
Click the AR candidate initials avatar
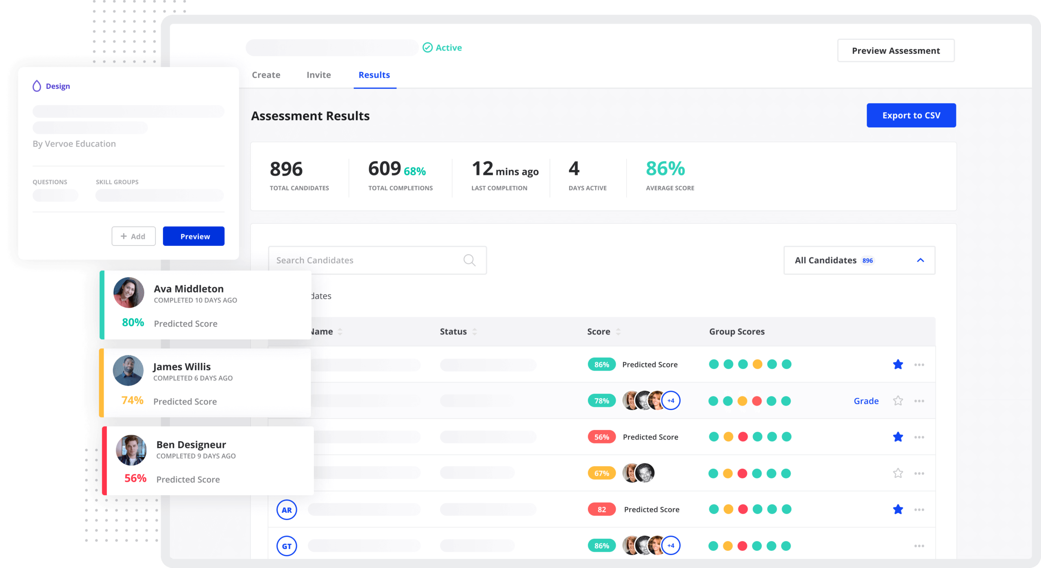pyautogui.click(x=287, y=510)
